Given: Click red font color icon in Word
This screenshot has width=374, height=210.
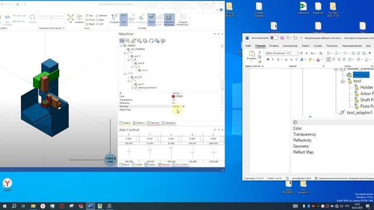Looking at the screenshot, I should click(318, 60).
